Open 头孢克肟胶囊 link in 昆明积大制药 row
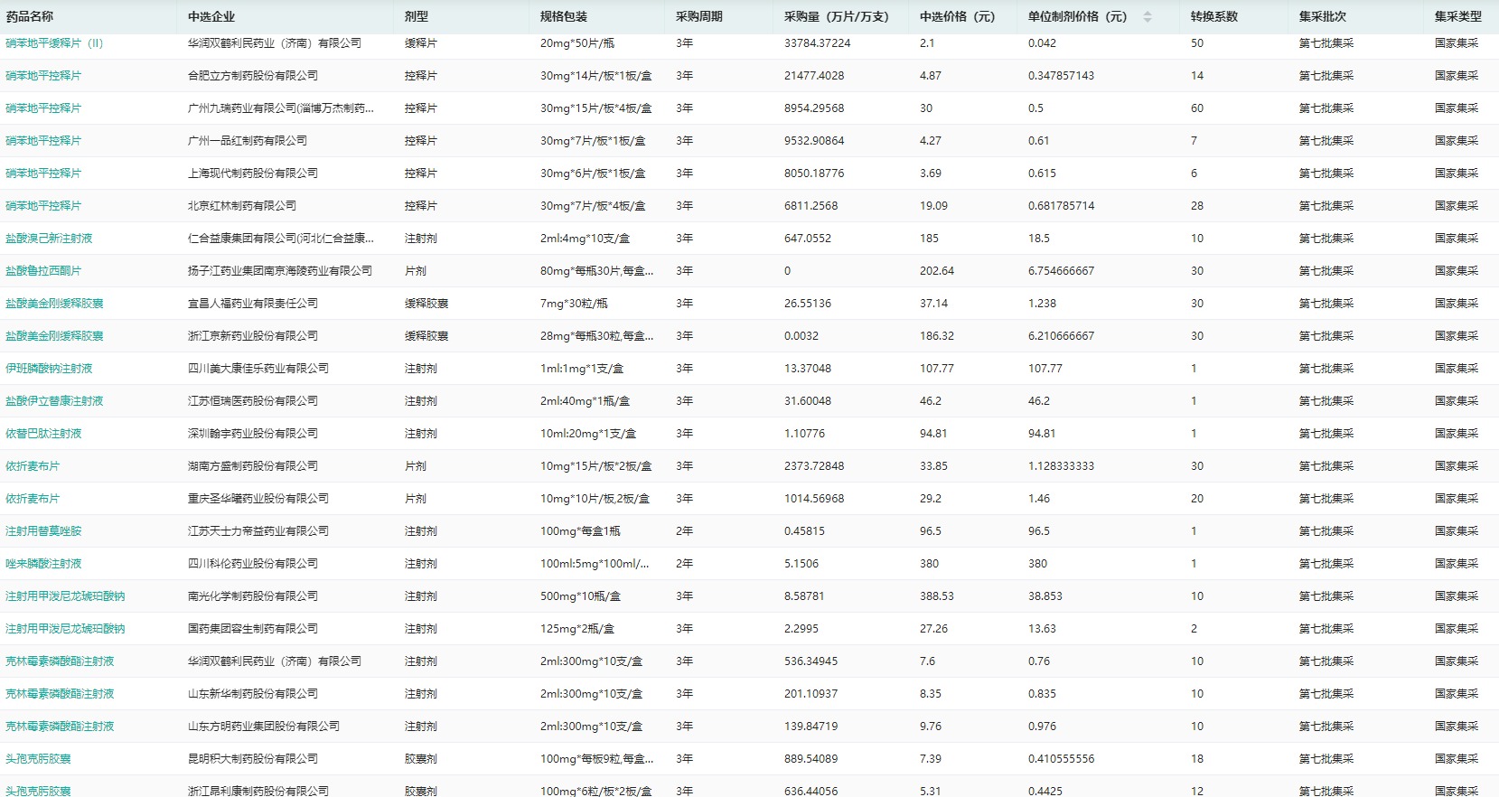 [38, 759]
